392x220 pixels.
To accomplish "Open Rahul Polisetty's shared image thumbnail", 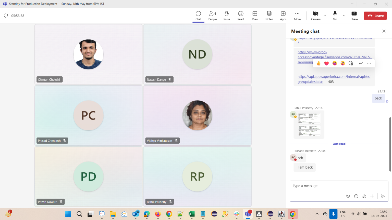I will click(309, 125).
